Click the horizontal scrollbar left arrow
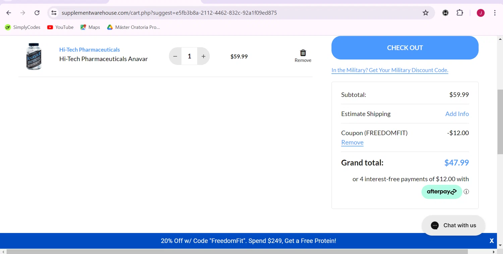Screen dimensions: 503x254 coord(3,251)
